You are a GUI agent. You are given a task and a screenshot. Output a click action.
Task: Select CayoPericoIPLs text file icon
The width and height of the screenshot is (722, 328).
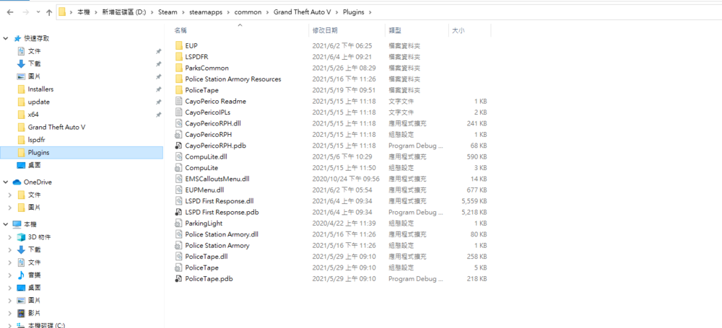point(179,112)
